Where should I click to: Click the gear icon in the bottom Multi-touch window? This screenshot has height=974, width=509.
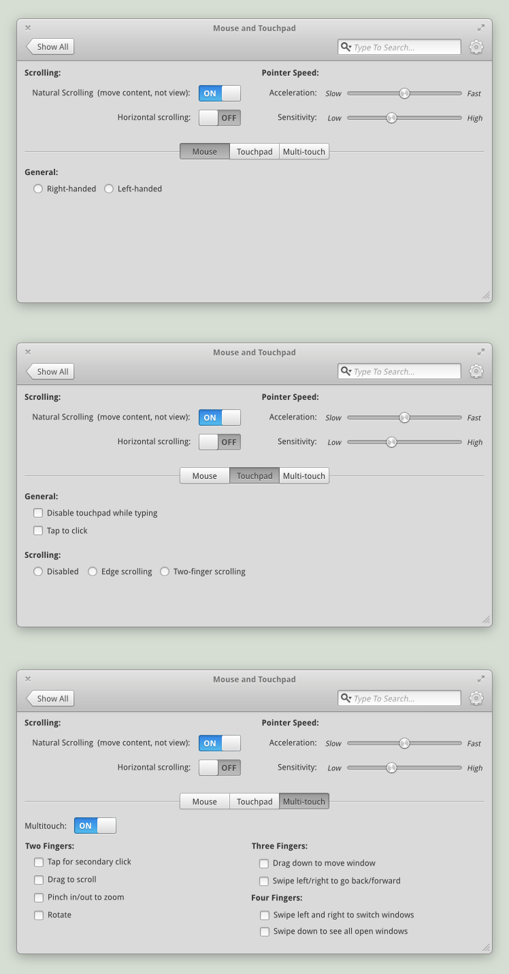(x=476, y=698)
